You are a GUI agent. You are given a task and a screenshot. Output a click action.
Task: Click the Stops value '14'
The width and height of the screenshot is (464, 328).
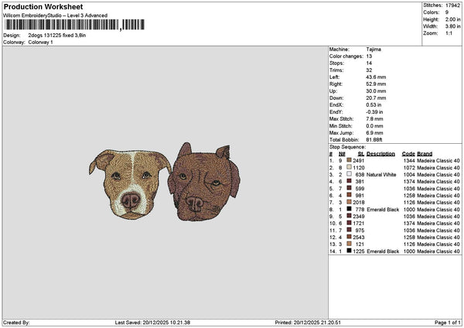(369, 63)
